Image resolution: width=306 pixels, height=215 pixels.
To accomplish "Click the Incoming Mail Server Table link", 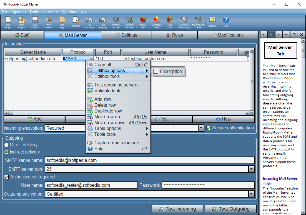I will (280, 181).
